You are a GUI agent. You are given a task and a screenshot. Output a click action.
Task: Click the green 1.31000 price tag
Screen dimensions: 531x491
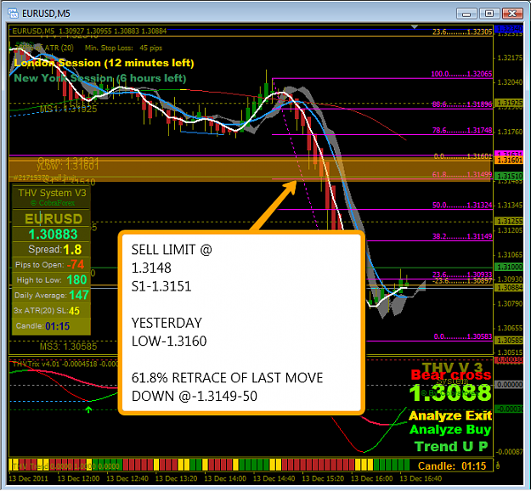point(509,267)
